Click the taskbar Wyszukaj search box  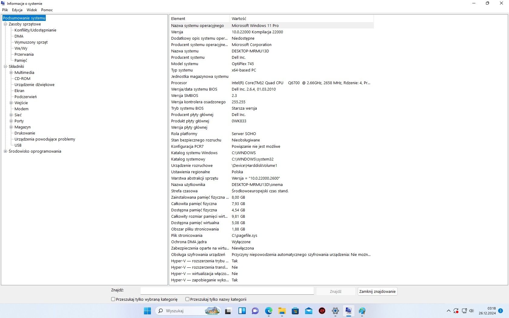(x=188, y=311)
